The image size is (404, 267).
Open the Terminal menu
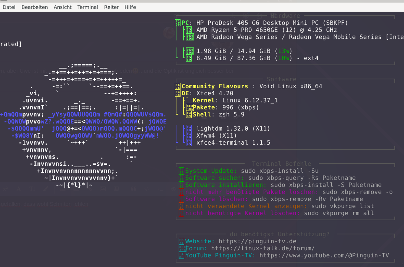click(88, 7)
